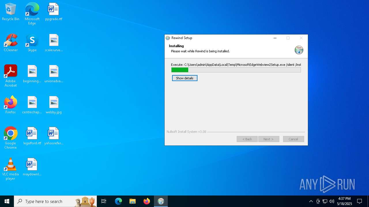Select the centrechap image file icon
369x207 pixels.
(x=32, y=105)
